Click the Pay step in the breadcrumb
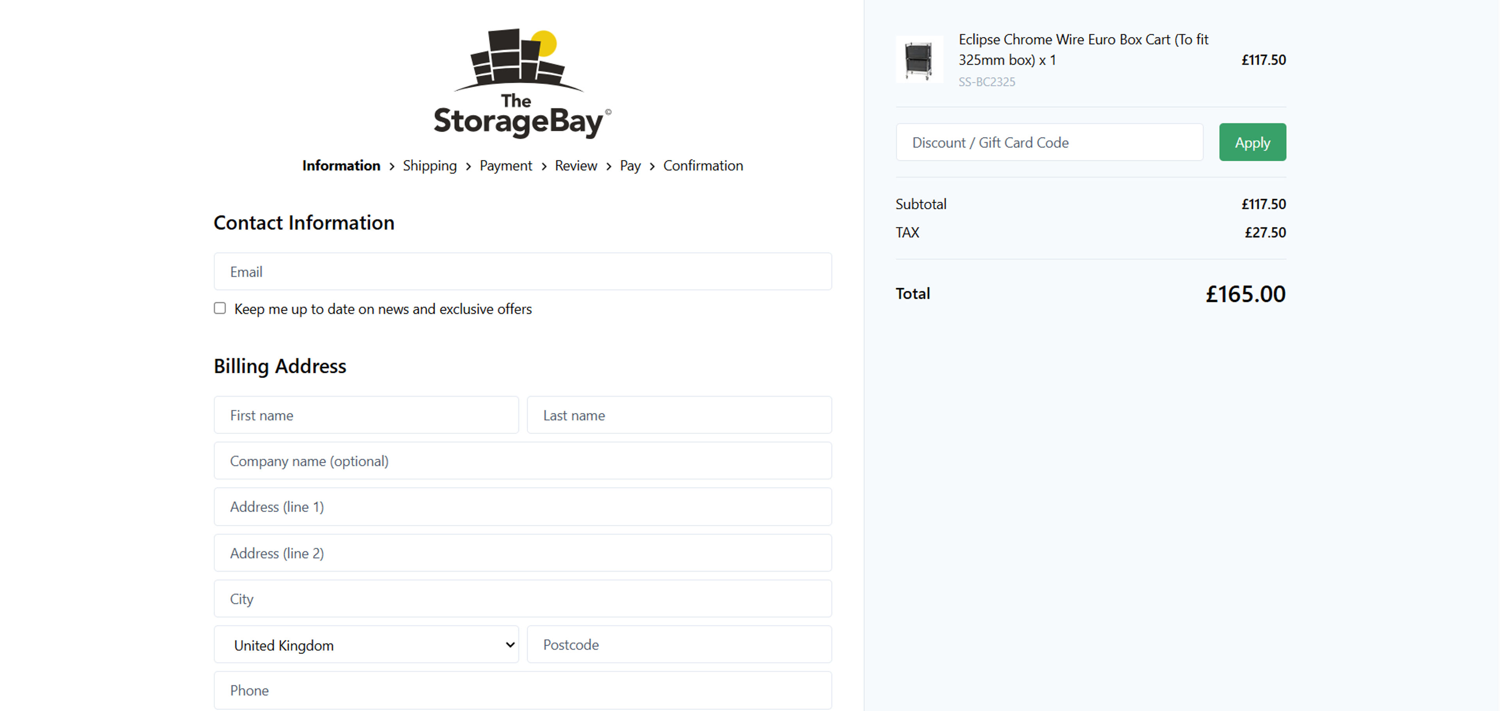The width and height of the screenshot is (1500, 711). [629, 166]
